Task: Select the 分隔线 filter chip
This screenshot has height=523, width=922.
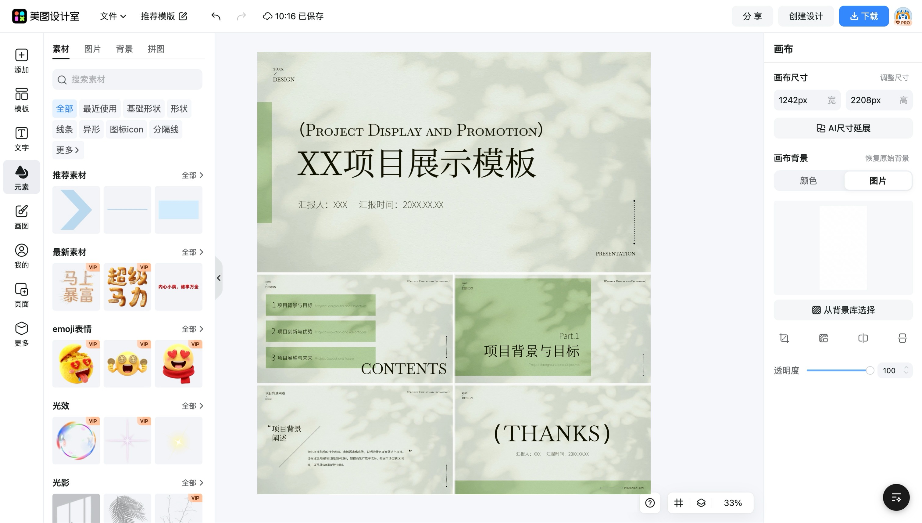Action: [x=166, y=129]
